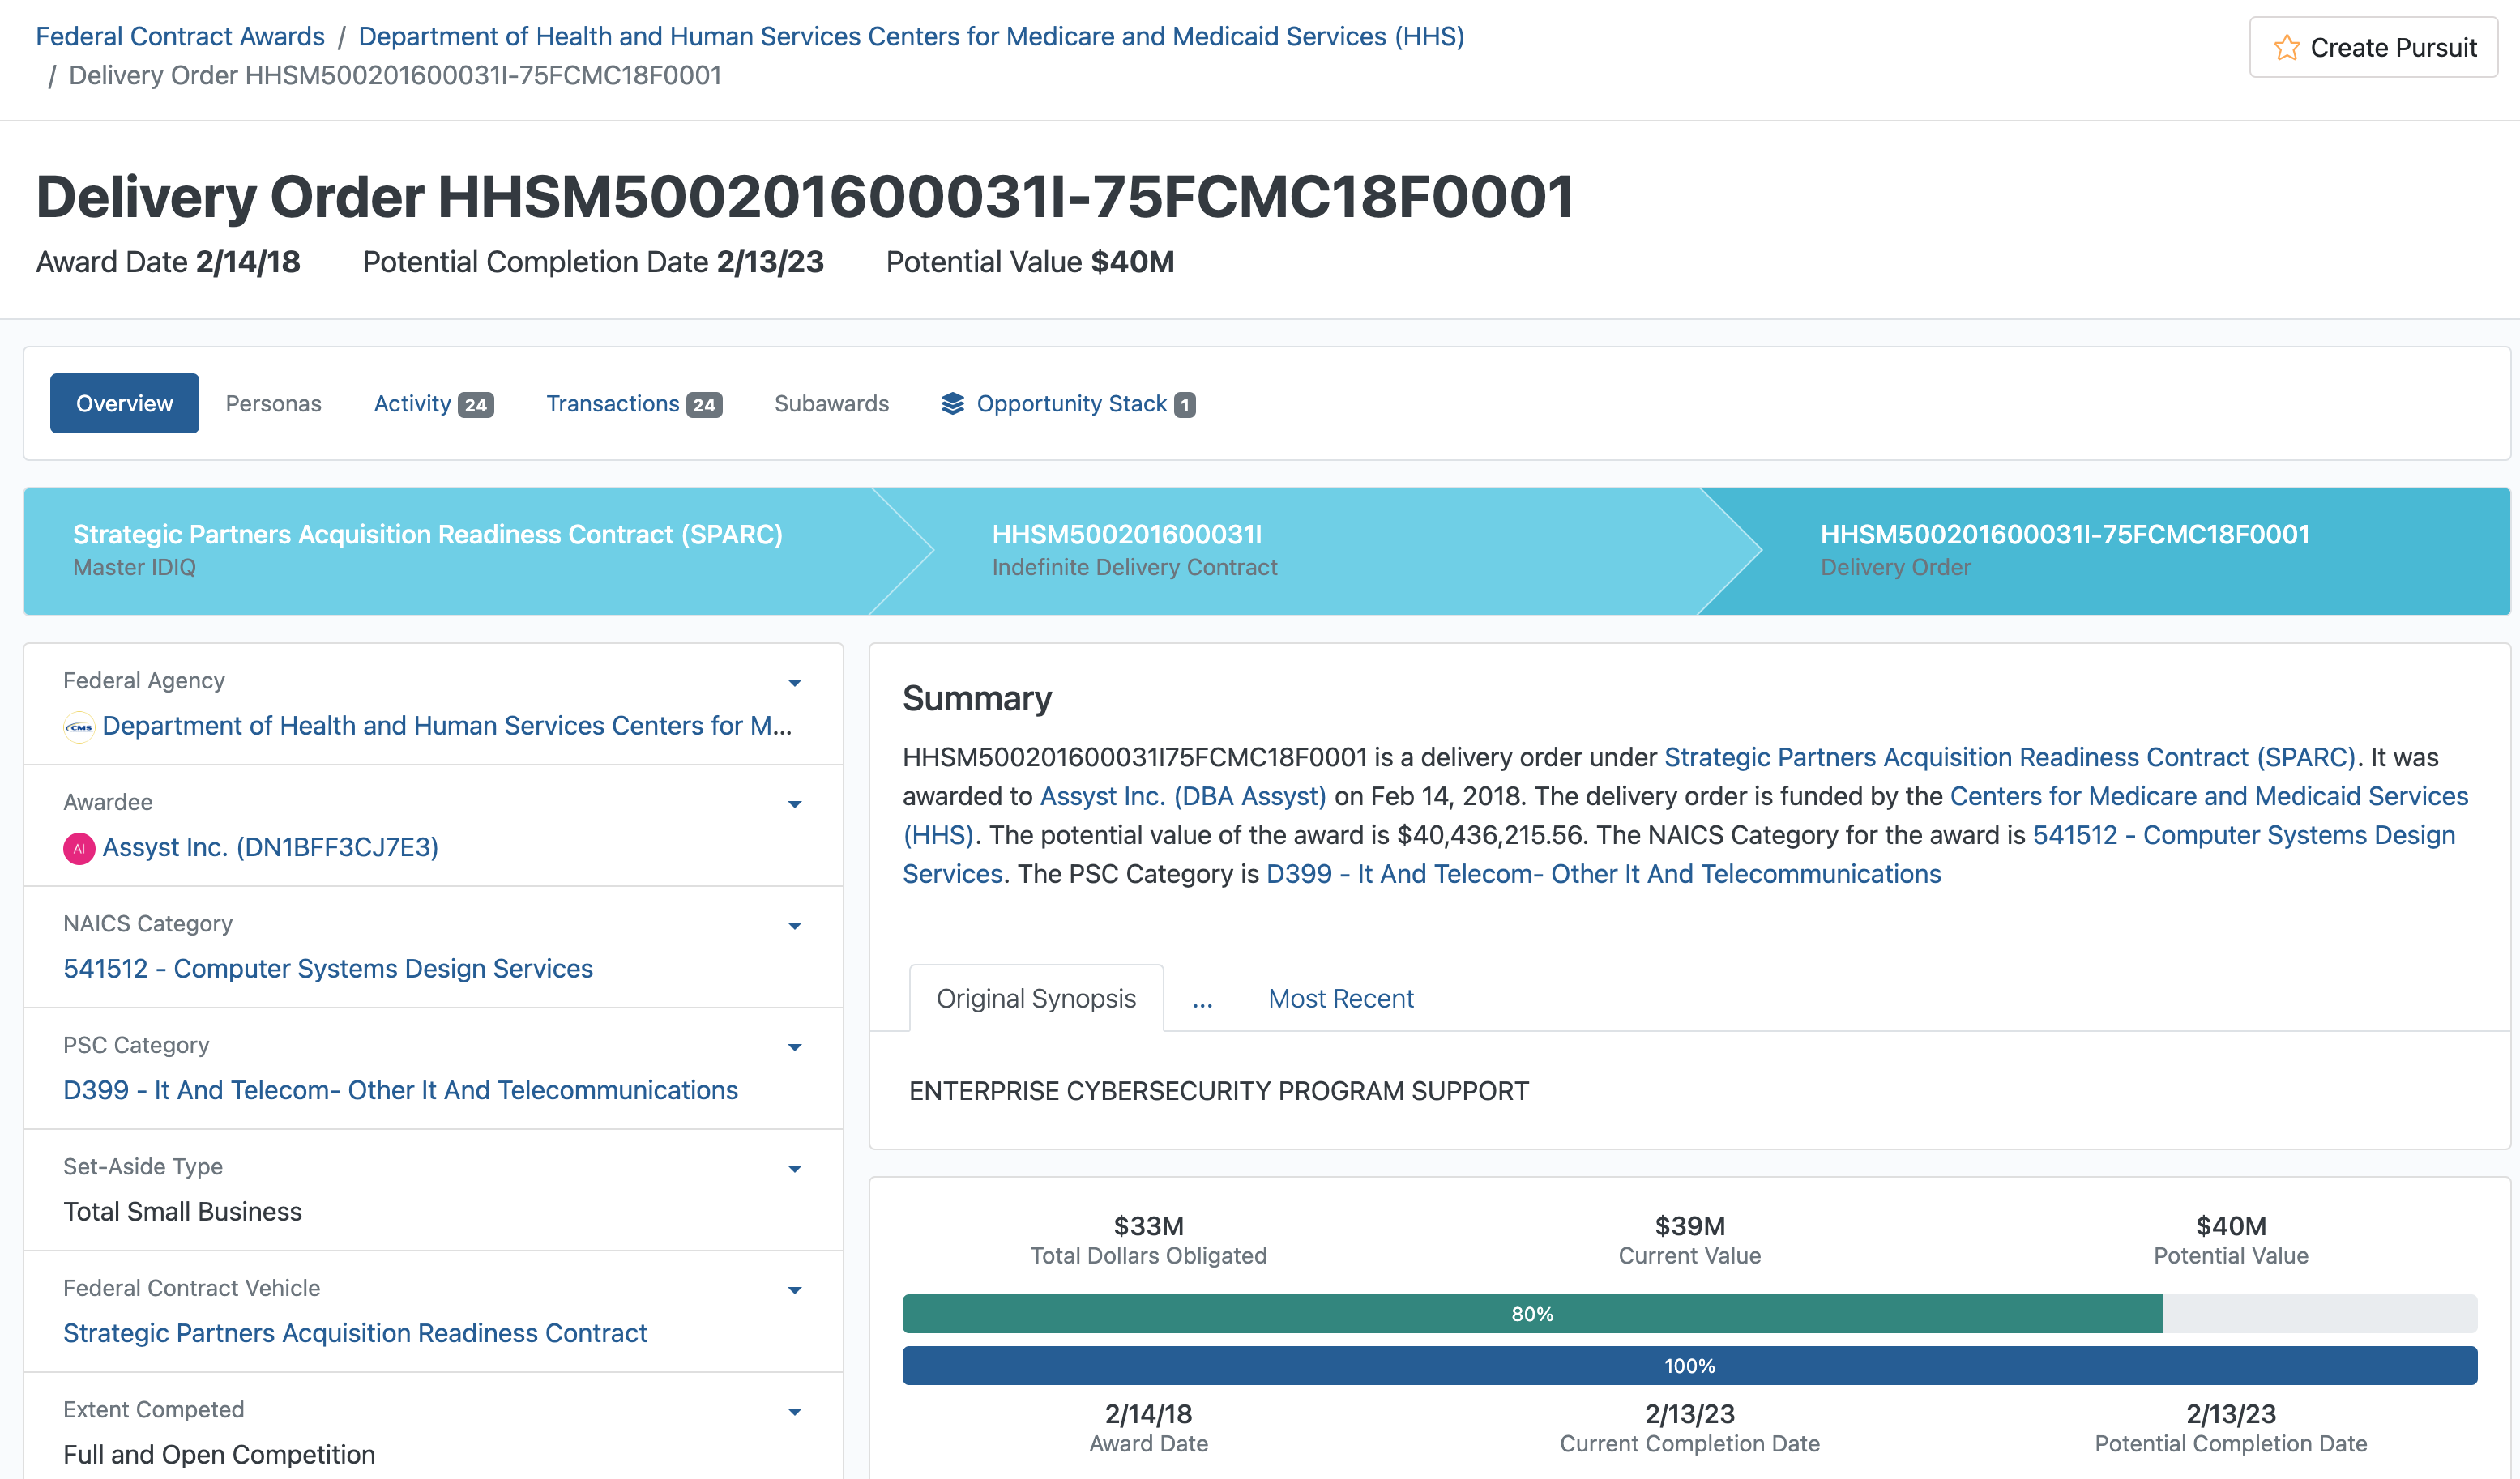Click the Total Small Business value
Image resolution: width=2520 pixels, height=1479 pixels.
(x=182, y=1211)
